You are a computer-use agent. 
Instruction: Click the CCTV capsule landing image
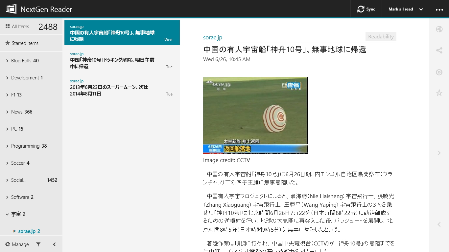point(255,115)
